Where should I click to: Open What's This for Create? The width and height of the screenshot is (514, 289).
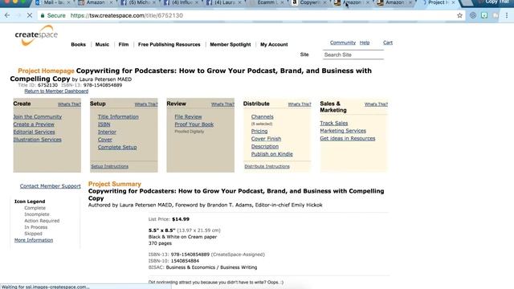click(69, 104)
